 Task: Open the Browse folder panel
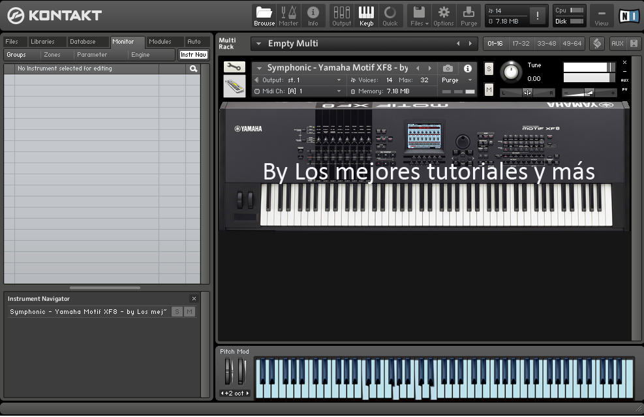coord(264,16)
